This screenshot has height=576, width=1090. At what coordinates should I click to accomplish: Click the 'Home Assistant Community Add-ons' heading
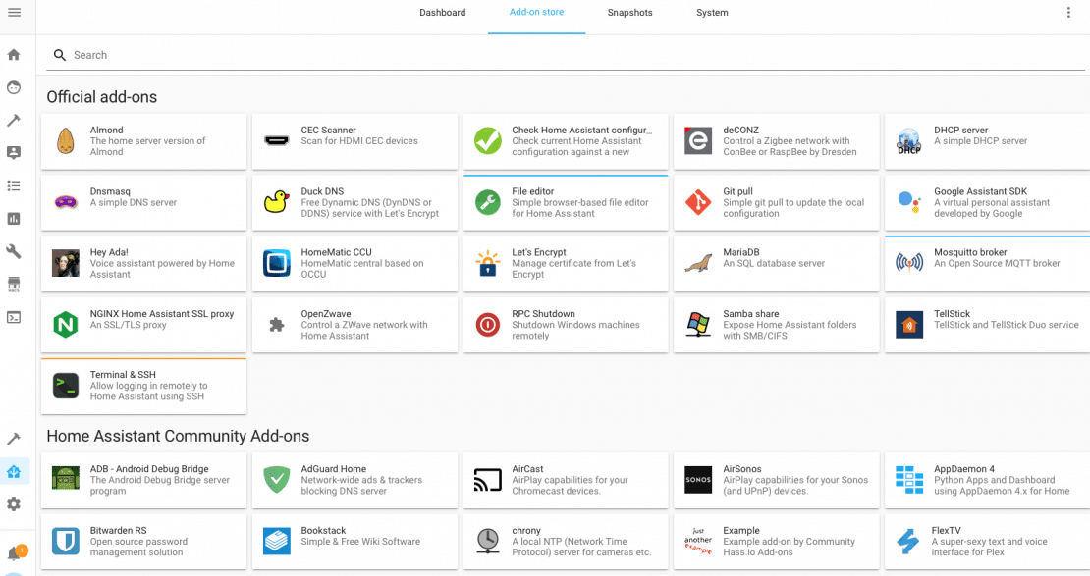[178, 436]
